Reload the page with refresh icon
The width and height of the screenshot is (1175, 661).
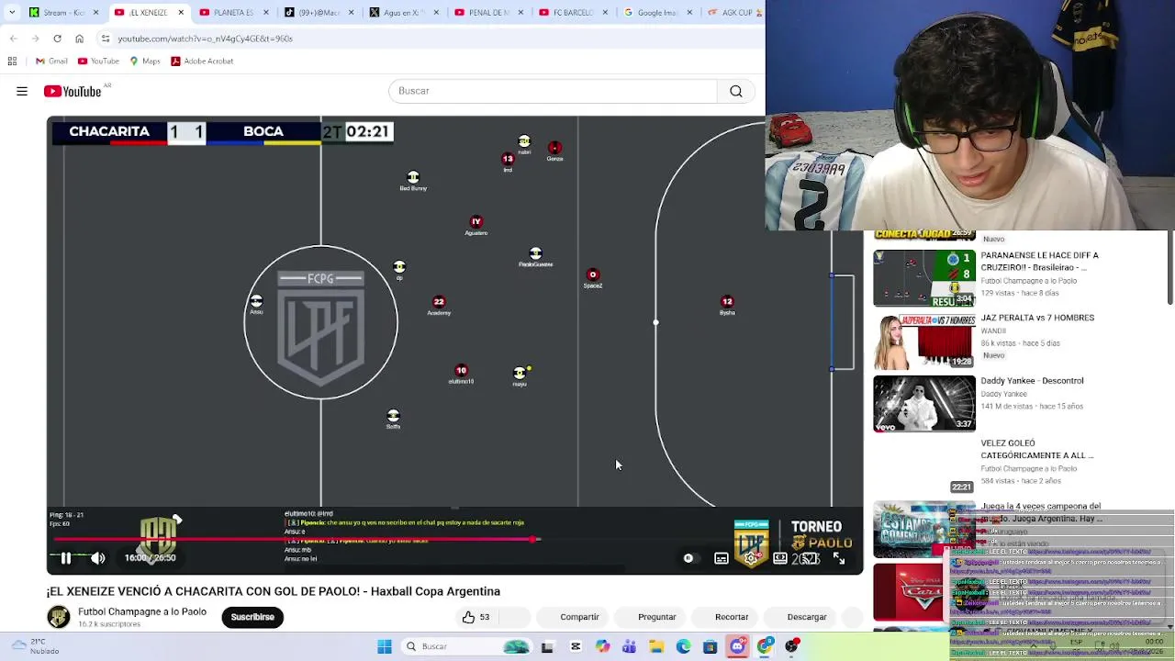pos(57,39)
